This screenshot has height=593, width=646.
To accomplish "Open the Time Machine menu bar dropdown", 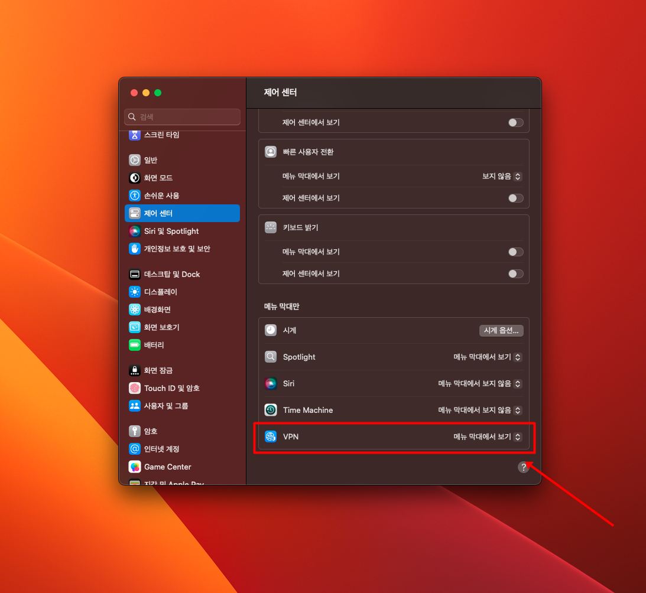I will [480, 410].
